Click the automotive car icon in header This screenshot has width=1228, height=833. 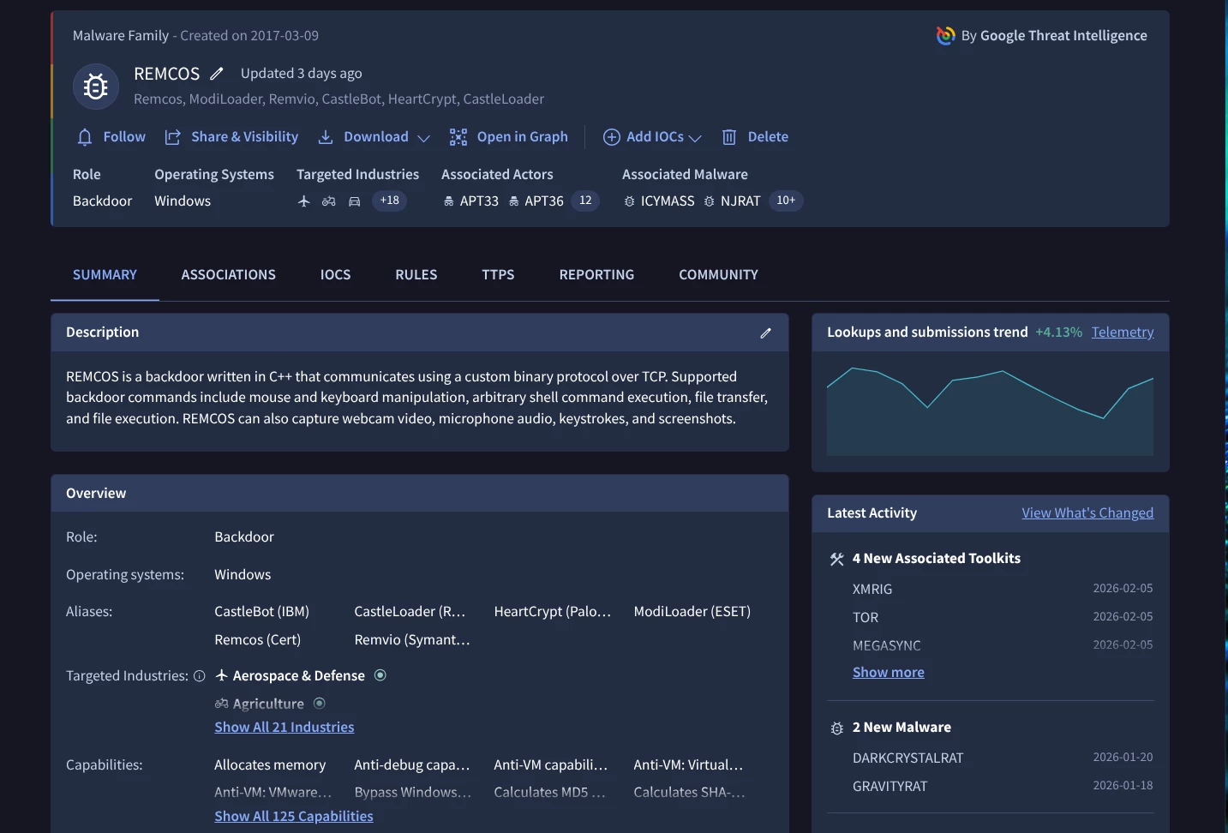point(355,201)
